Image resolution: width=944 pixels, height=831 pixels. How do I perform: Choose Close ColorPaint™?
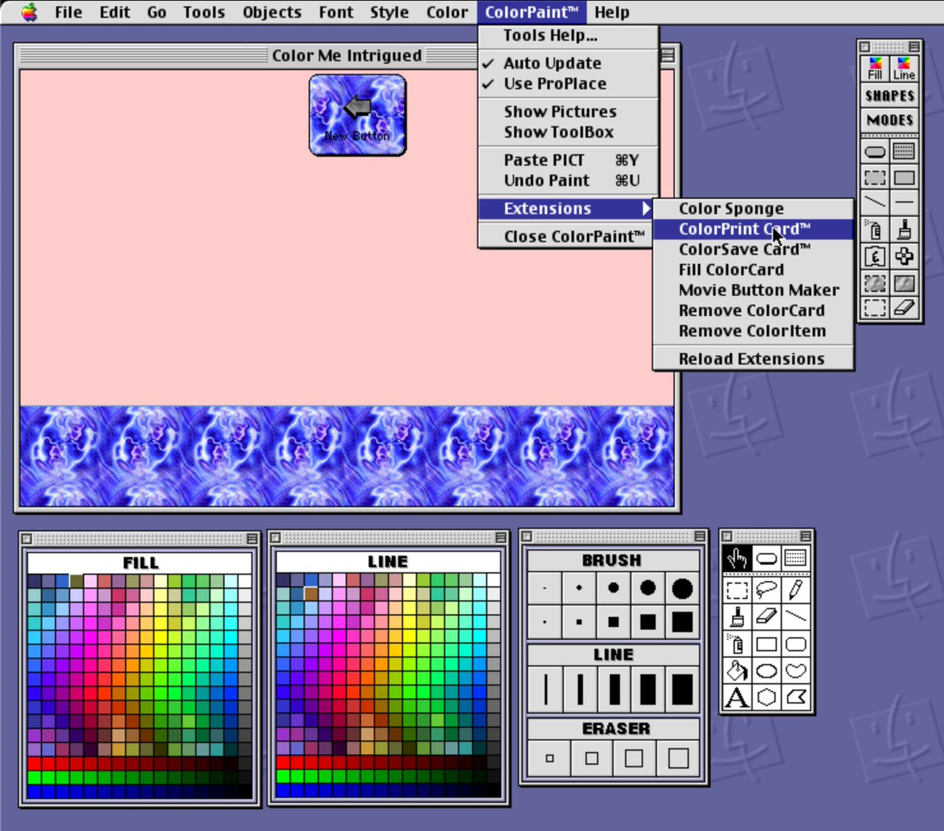pos(568,236)
